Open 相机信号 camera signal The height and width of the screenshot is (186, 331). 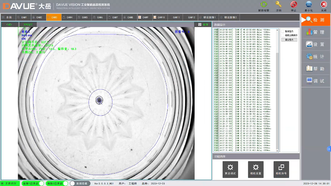(x=281, y=169)
